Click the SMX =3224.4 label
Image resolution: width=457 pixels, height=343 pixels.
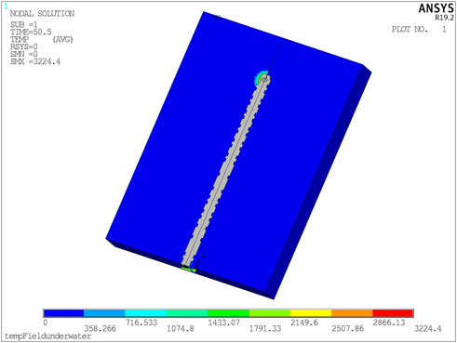(35, 61)
